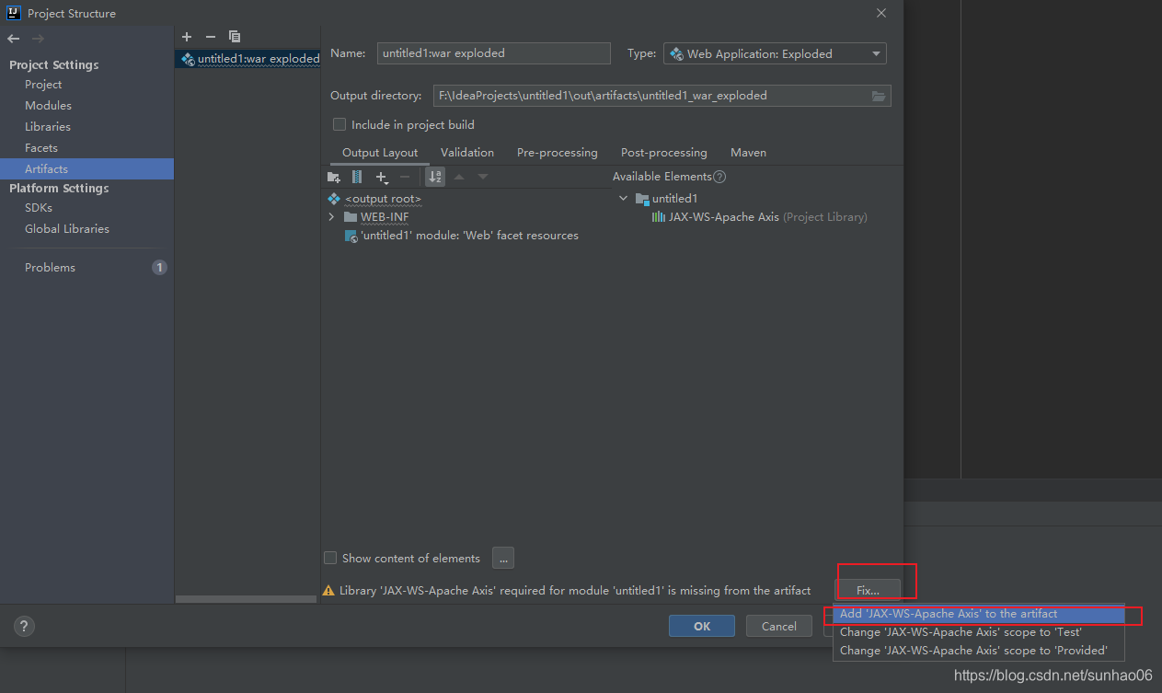This screenshot has height=693, width=1162.
Task: Open the Post-processing tab
Action: 664,153
